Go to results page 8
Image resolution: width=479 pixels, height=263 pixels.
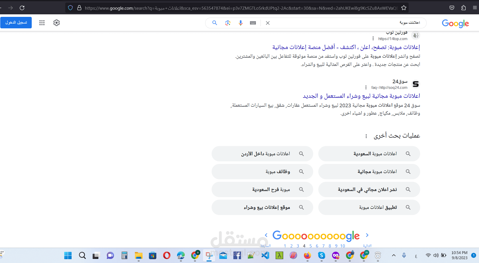[x=330, y=246]
